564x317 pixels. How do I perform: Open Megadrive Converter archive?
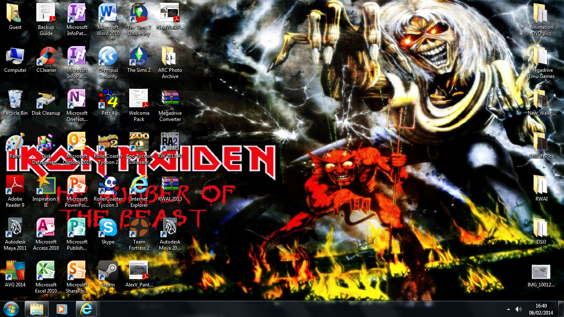tap(170, 106)
